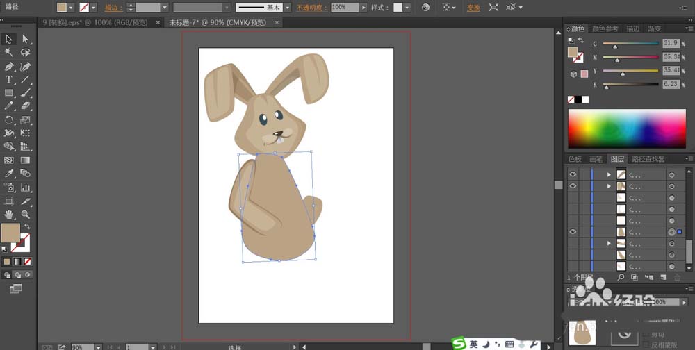This screenshot has width=695, height=350.
Task: Enable the 反相蒙版 checkbox
Action: 646,344
